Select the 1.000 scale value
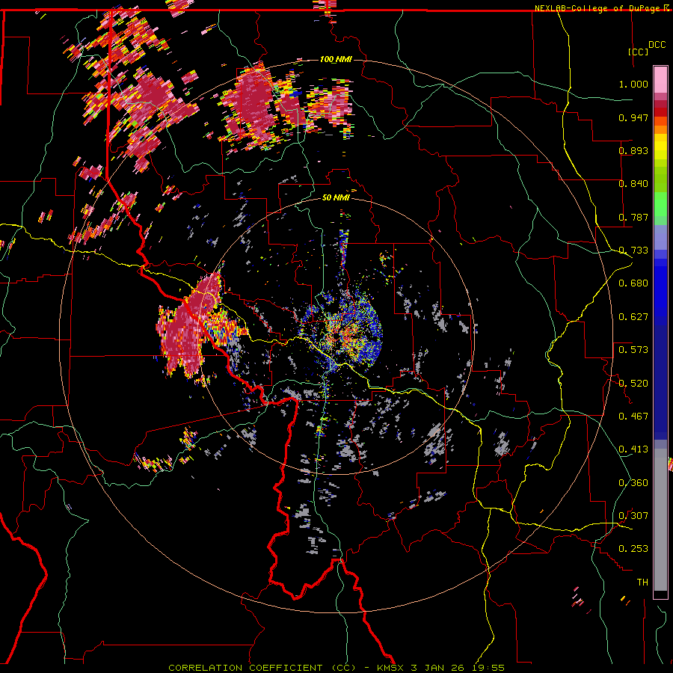This screenshot has height=673, width=673. [x=633, y=84]
